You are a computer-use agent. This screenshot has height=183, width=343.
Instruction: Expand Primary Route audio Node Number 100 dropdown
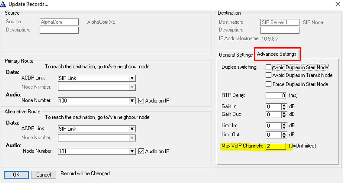(x=132, y=101)
